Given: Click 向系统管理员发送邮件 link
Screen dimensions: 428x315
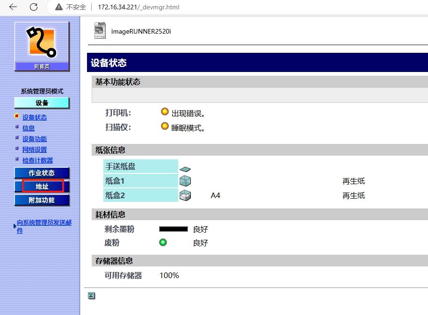Looking at the screenshot, I should click(x=44, y=227).
